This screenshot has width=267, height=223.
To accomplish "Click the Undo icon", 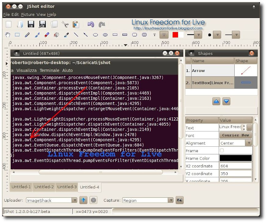I will (90, 24).
